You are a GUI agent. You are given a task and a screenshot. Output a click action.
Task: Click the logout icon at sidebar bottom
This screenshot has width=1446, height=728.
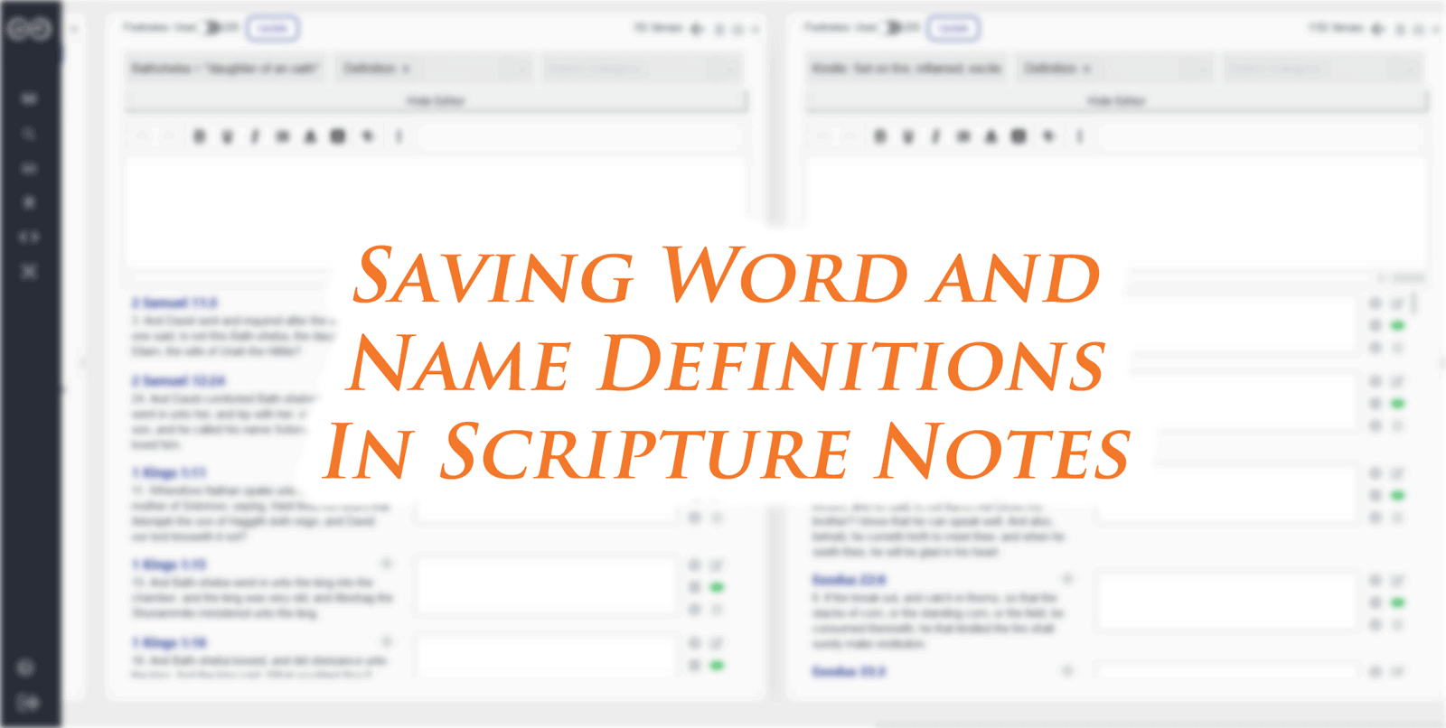(28, 703)
